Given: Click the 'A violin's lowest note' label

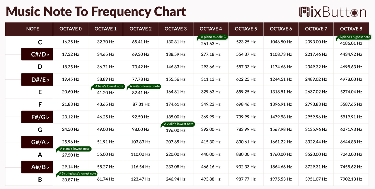Looking at the screenshot, I should coord(178,124).
